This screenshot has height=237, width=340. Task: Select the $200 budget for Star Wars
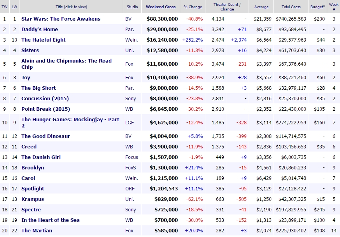click(319, 19)
